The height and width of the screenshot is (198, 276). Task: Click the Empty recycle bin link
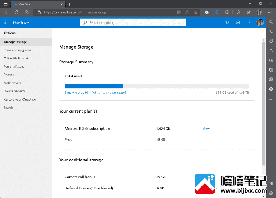tap(77, 92)
